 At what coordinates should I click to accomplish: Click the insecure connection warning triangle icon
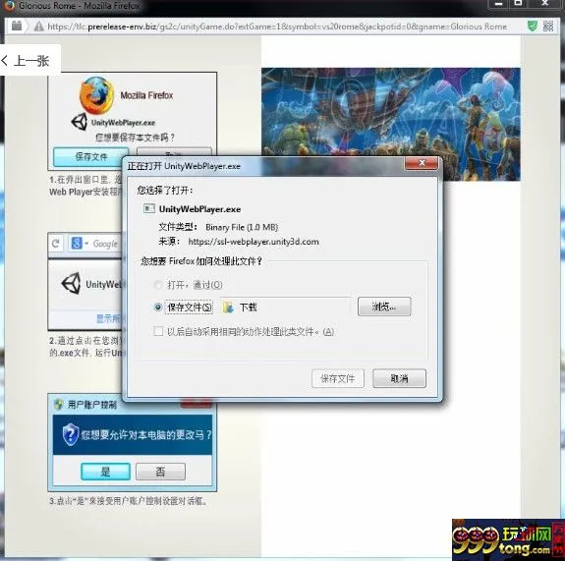coord(38,27)
